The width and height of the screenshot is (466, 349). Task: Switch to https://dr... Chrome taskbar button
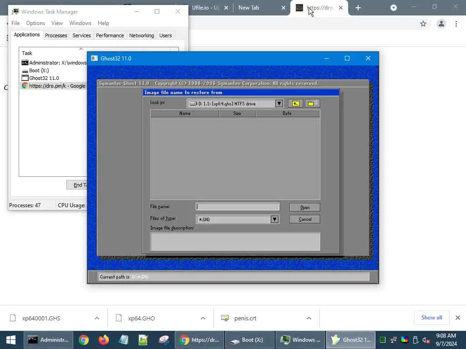point(199,340)
